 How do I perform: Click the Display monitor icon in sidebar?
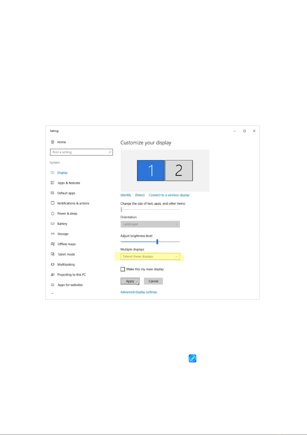[x=53, y=173]
